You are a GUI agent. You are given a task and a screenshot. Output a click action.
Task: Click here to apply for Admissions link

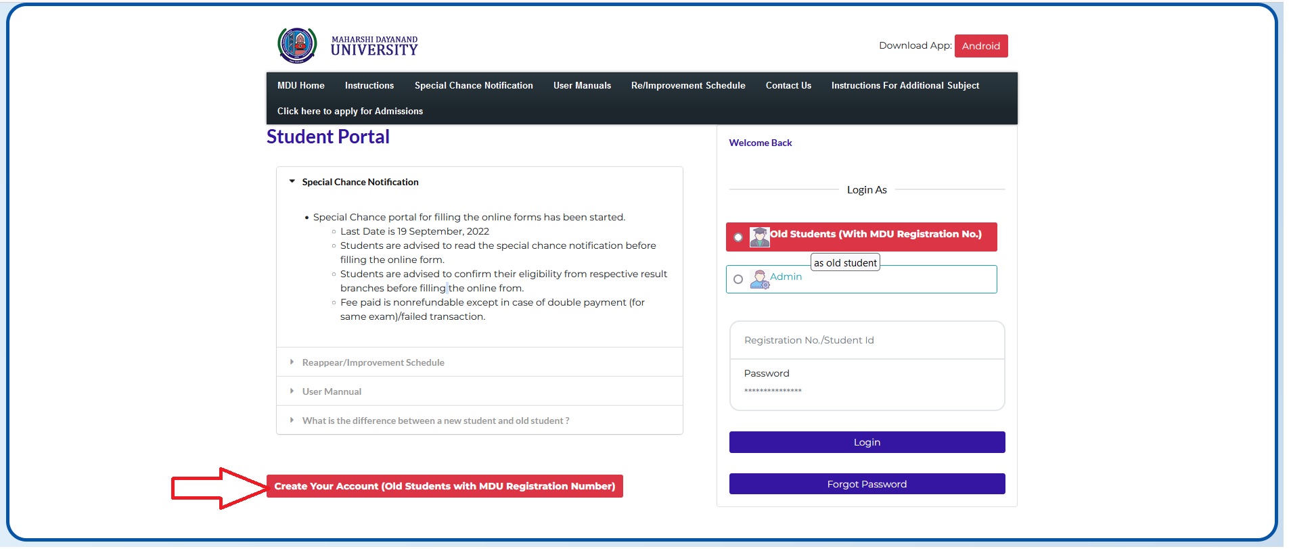[350, 111]
